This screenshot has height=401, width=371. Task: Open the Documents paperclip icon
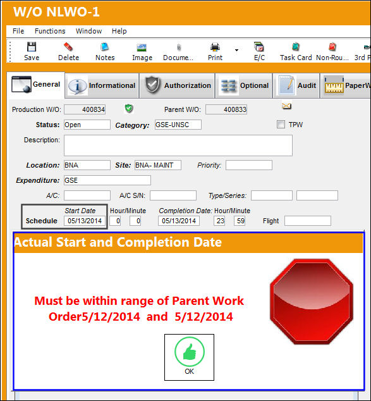[179, 47]
